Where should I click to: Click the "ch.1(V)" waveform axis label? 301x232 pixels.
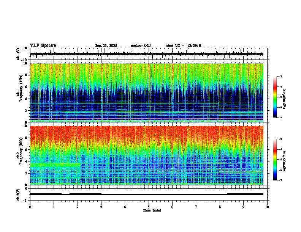(18, 54)
